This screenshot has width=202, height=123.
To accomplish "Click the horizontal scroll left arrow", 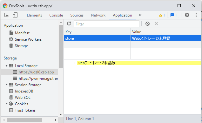I will pos(4,120).
